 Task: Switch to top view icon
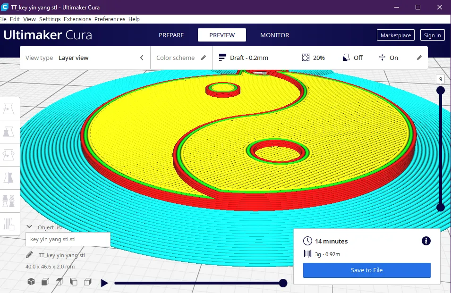point(59,282)
